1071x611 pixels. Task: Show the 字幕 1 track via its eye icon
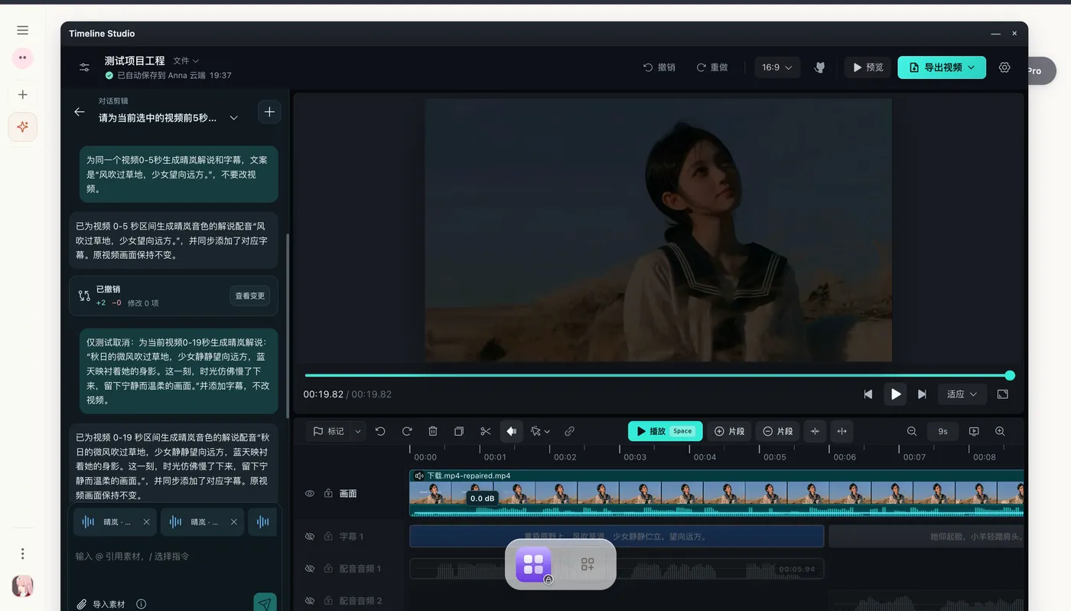pyautogui.click(x=310, y=537)
